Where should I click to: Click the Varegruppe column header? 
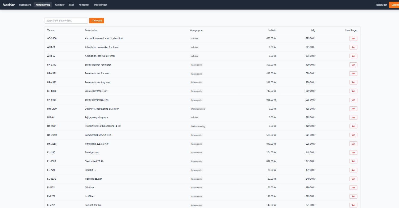(196, 30)
